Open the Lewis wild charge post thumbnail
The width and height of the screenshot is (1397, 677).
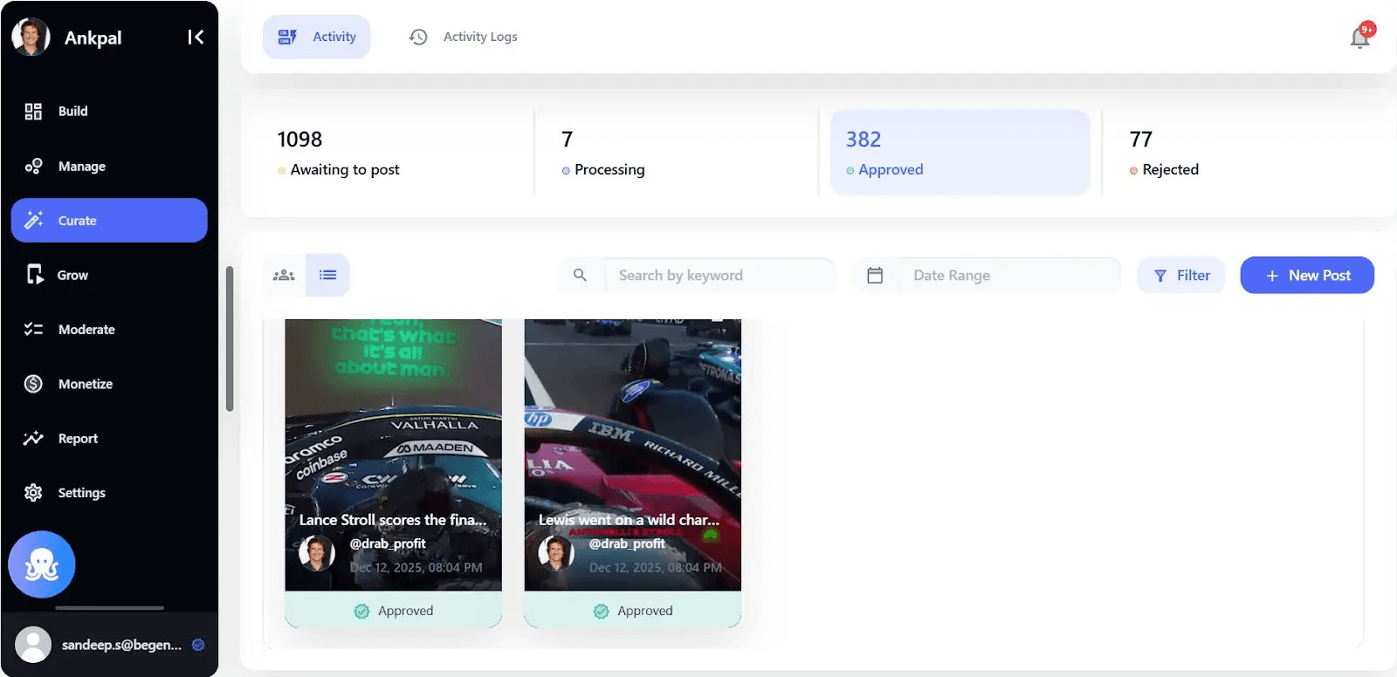632,455
